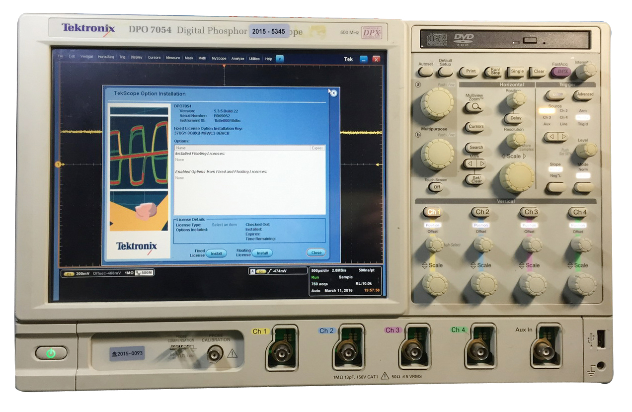Toggle the Touch Screen Off button

(436, 187)
